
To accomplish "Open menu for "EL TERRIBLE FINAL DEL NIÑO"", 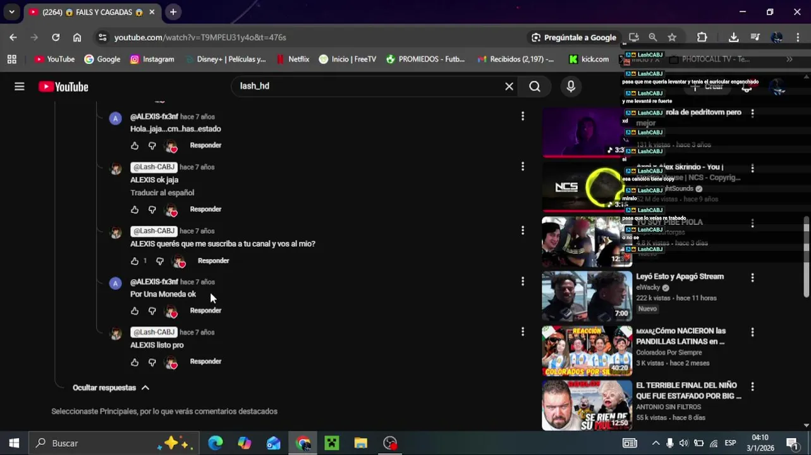I will click(752, 386).
